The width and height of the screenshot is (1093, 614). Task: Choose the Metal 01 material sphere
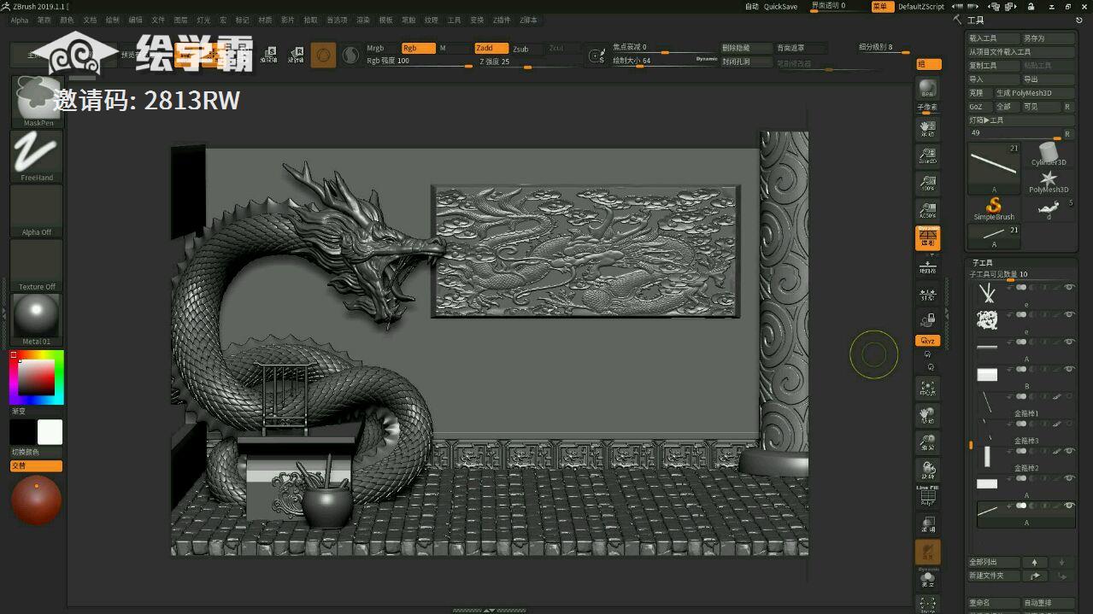pyautogui.click(x=36, y=319)
